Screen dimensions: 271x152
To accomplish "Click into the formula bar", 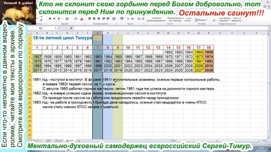I will pyautogui.click(x=170, y=28).
